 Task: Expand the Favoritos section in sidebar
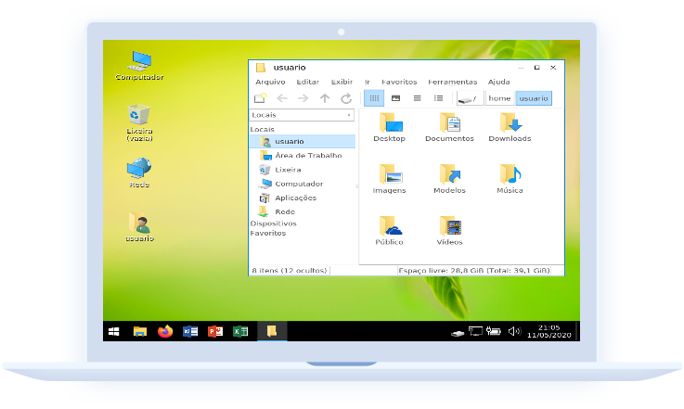click(x=268, y=234)
